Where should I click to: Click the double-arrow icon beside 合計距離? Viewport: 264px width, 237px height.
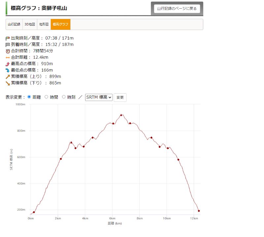[8, 57]
